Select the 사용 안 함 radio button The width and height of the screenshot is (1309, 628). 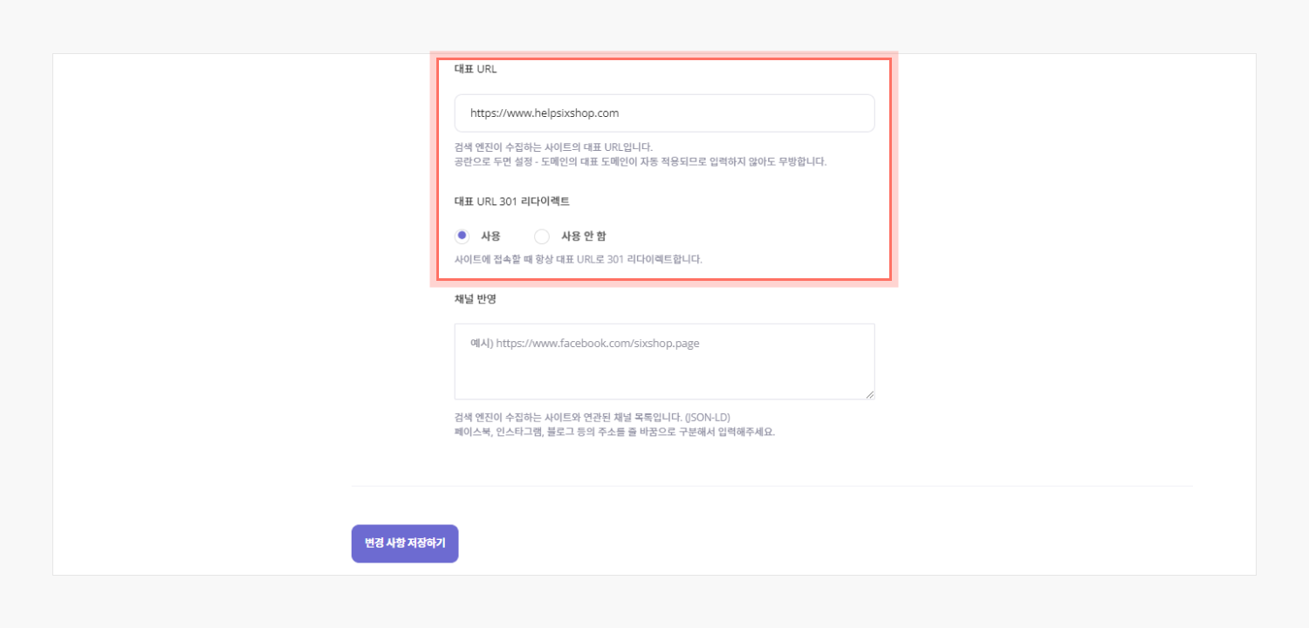pyautogui.click(x=542, y=235)
